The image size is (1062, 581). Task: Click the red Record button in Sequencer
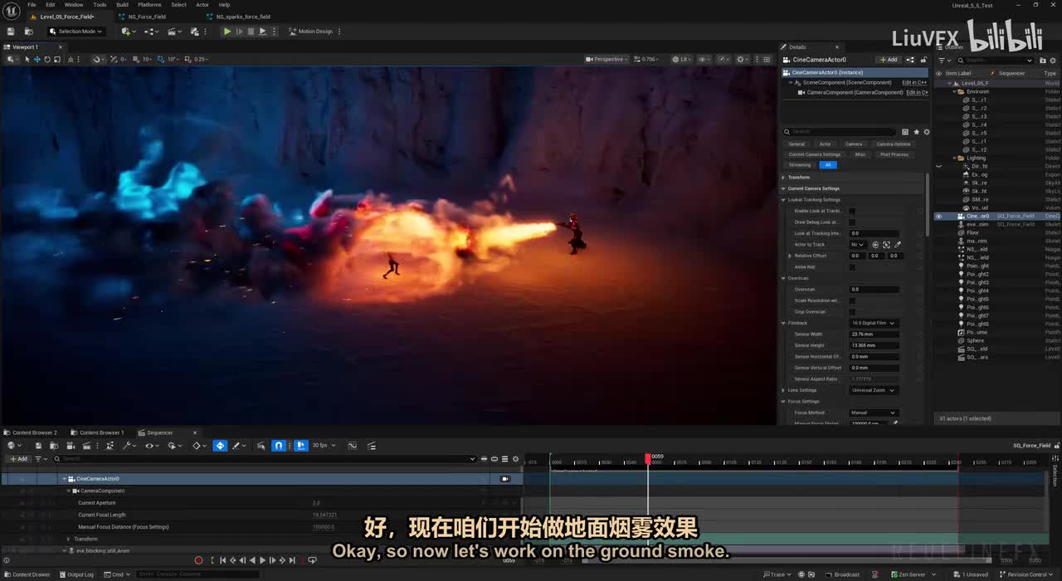pyautogui.click(x=198, y=560)
